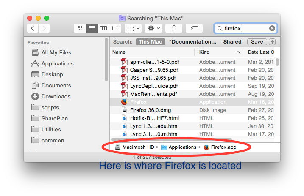Screen dimensions: 304x196
Task: Select LyncDepl...uide.pdf file
Action: click(x=192, y=86)
